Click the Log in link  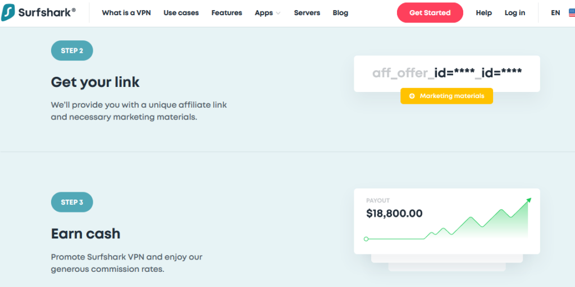(515, 13)
